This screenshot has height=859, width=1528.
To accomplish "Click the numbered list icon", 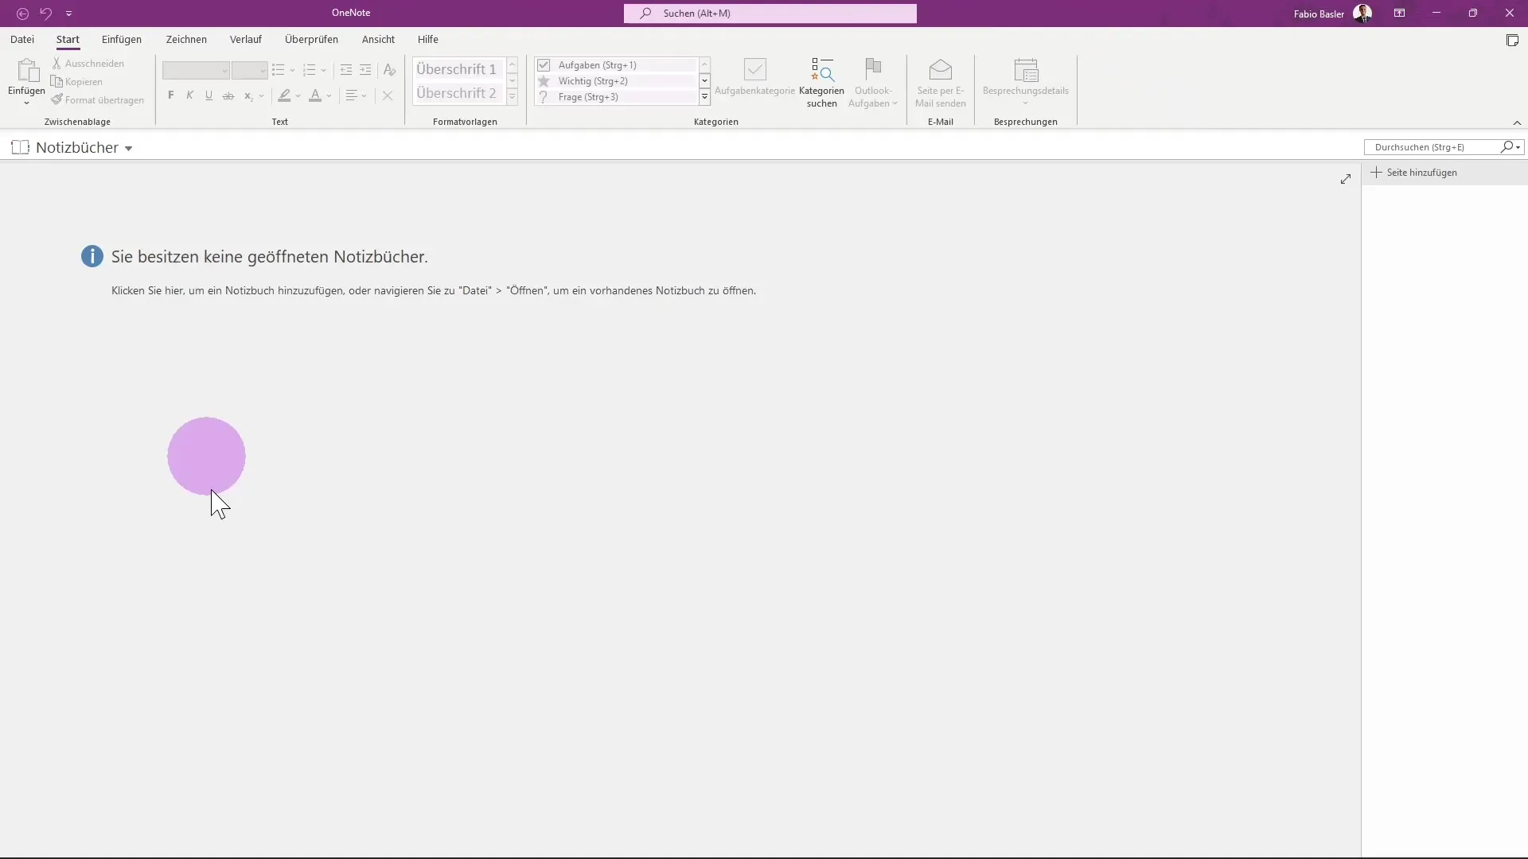I will point(310,71).
